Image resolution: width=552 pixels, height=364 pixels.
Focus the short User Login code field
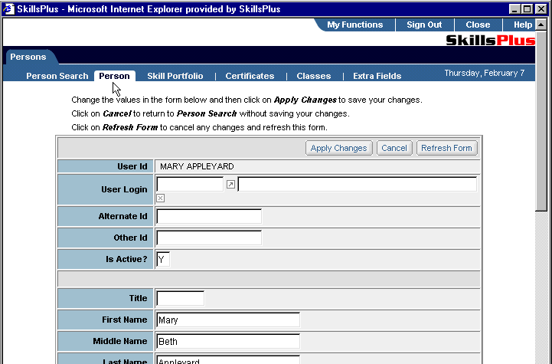click(190, 184)
